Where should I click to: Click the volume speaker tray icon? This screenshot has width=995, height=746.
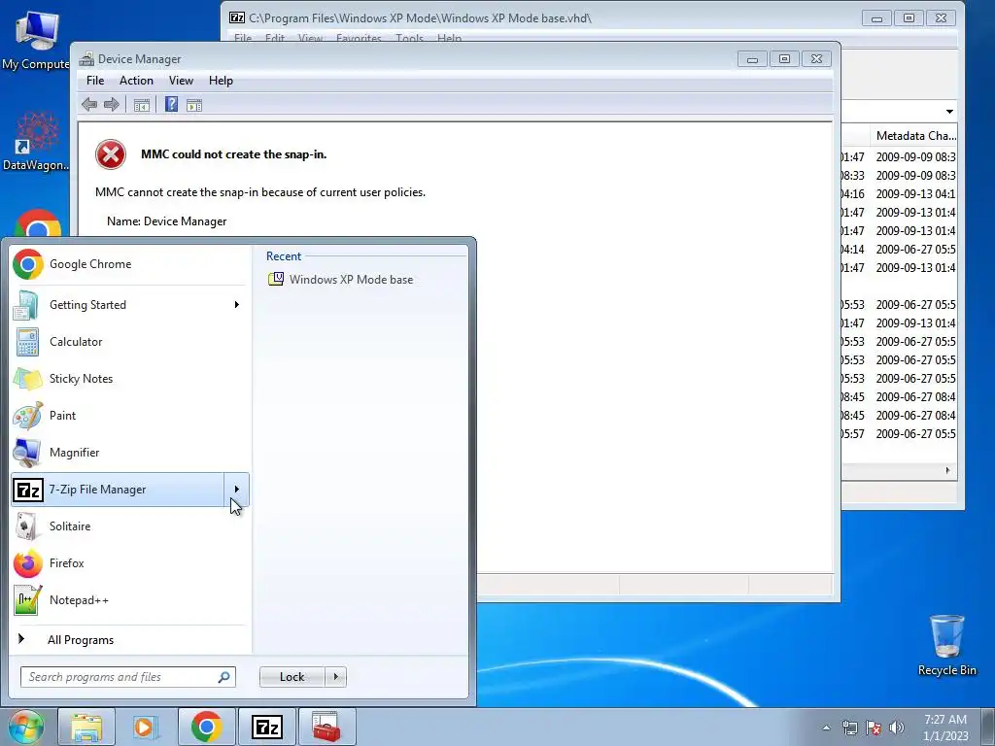(897, 728)
